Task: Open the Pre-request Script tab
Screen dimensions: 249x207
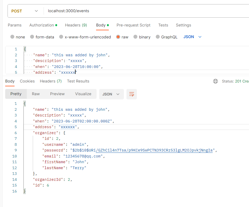Action: (x=133, y=25)
